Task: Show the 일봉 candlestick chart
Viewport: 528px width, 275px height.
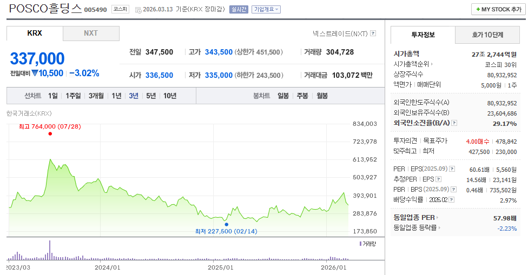Action: 283,96
